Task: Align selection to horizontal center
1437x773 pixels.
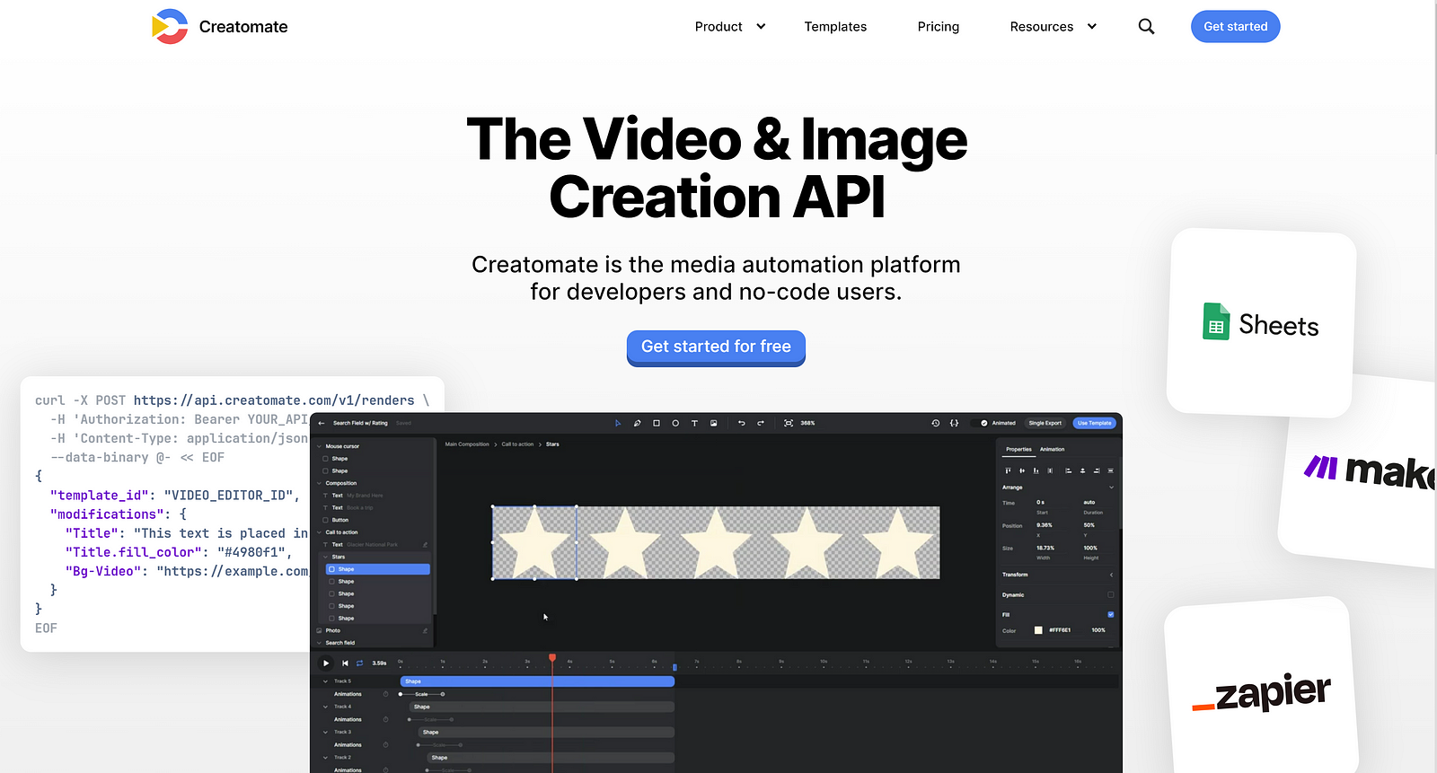Action: pos(1082,470)
